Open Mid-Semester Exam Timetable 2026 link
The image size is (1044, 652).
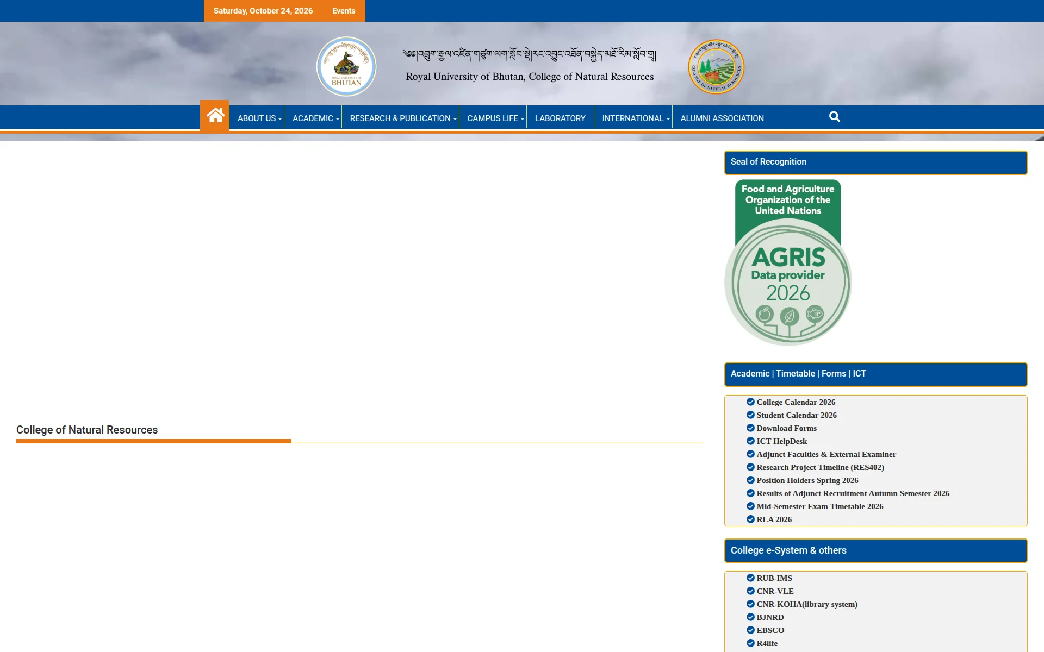[x=820, y=506]
